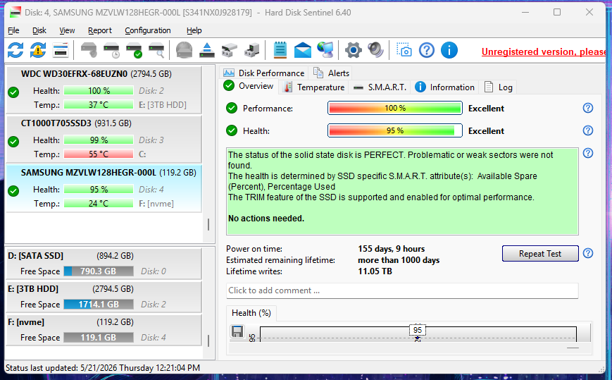Click the two stacked drives toolbar icon
Viewport: 612px width, 380px height.
(230, 50)
